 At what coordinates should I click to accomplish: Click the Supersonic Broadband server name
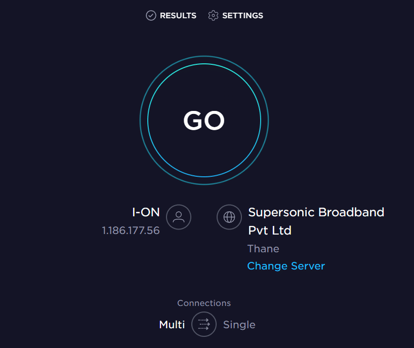click(316, 212)
